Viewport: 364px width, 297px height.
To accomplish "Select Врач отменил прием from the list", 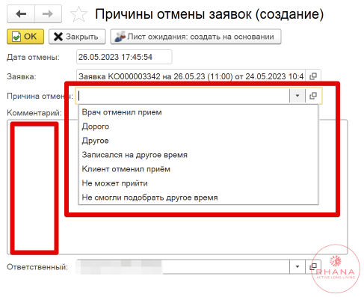I will [198, 112].
